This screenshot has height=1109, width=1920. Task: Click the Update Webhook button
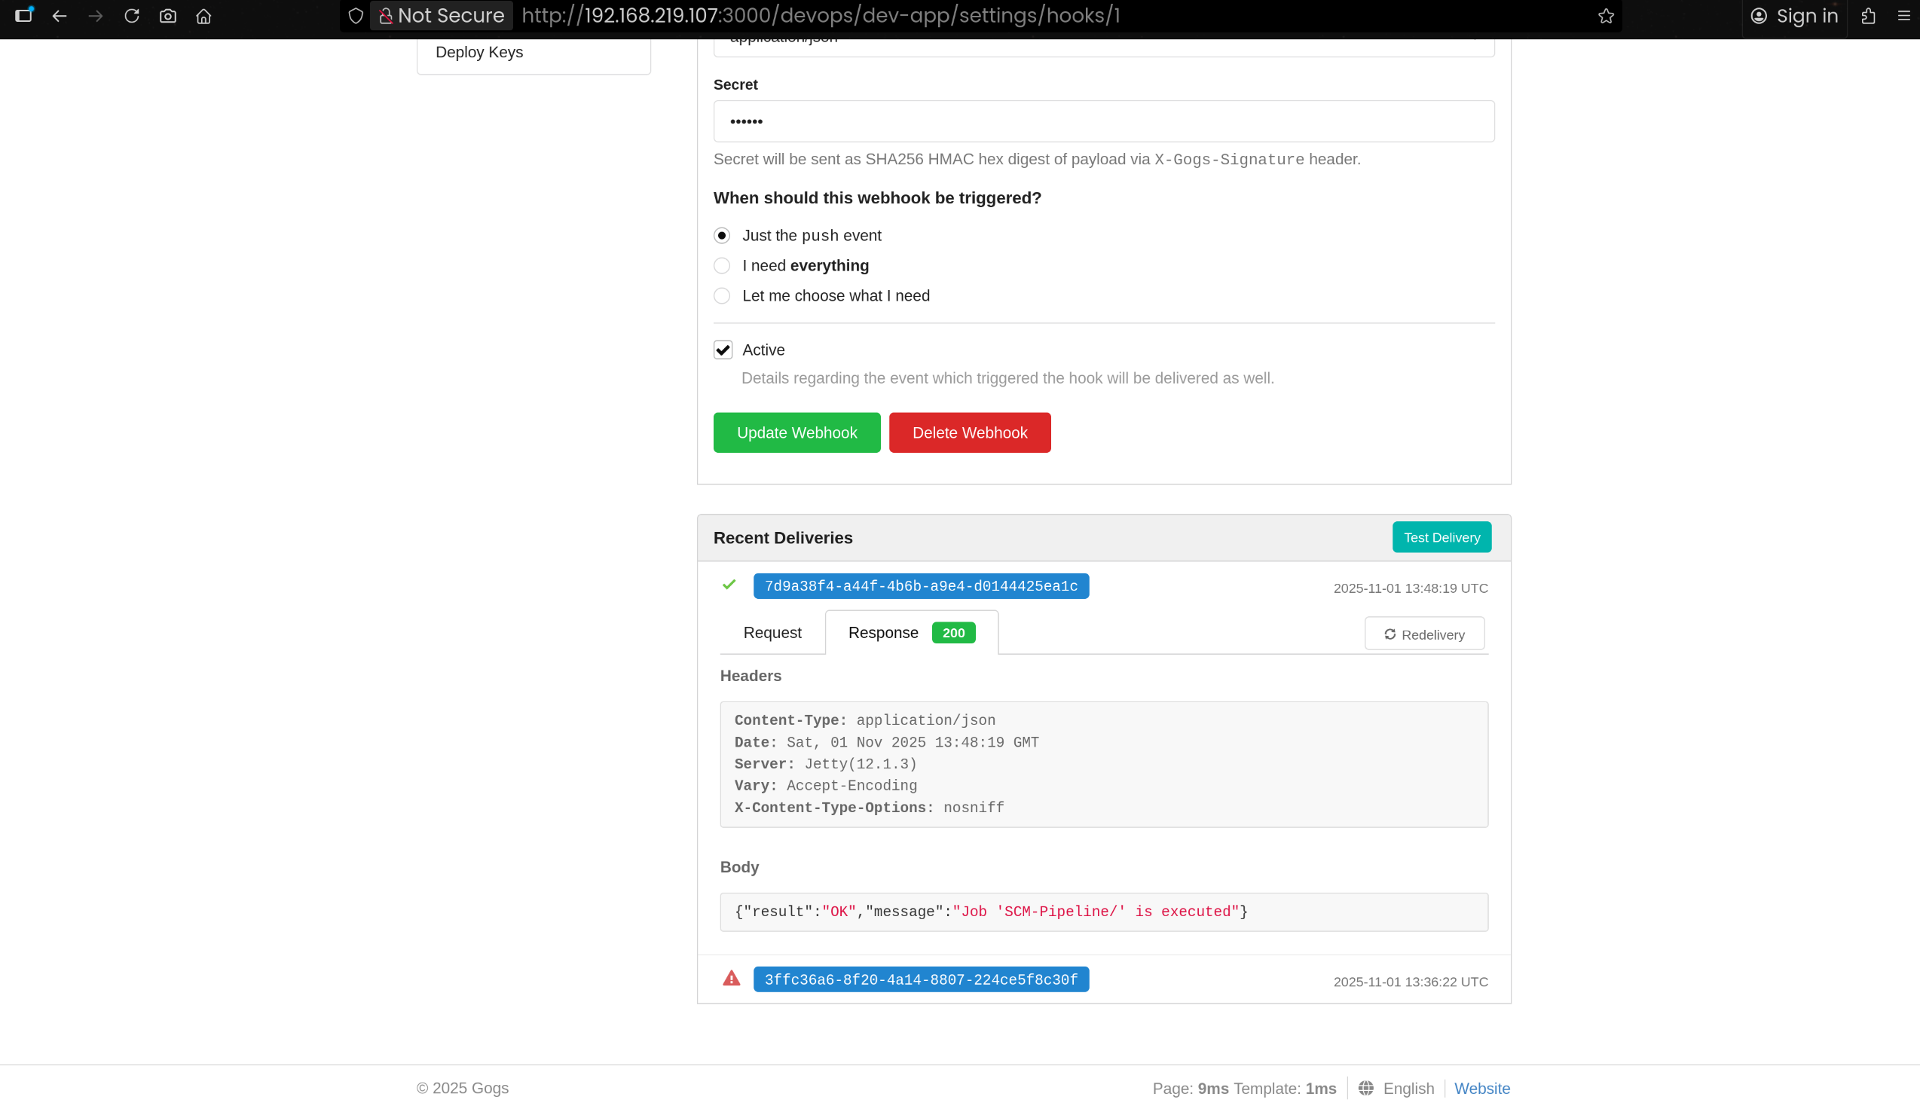796,432
